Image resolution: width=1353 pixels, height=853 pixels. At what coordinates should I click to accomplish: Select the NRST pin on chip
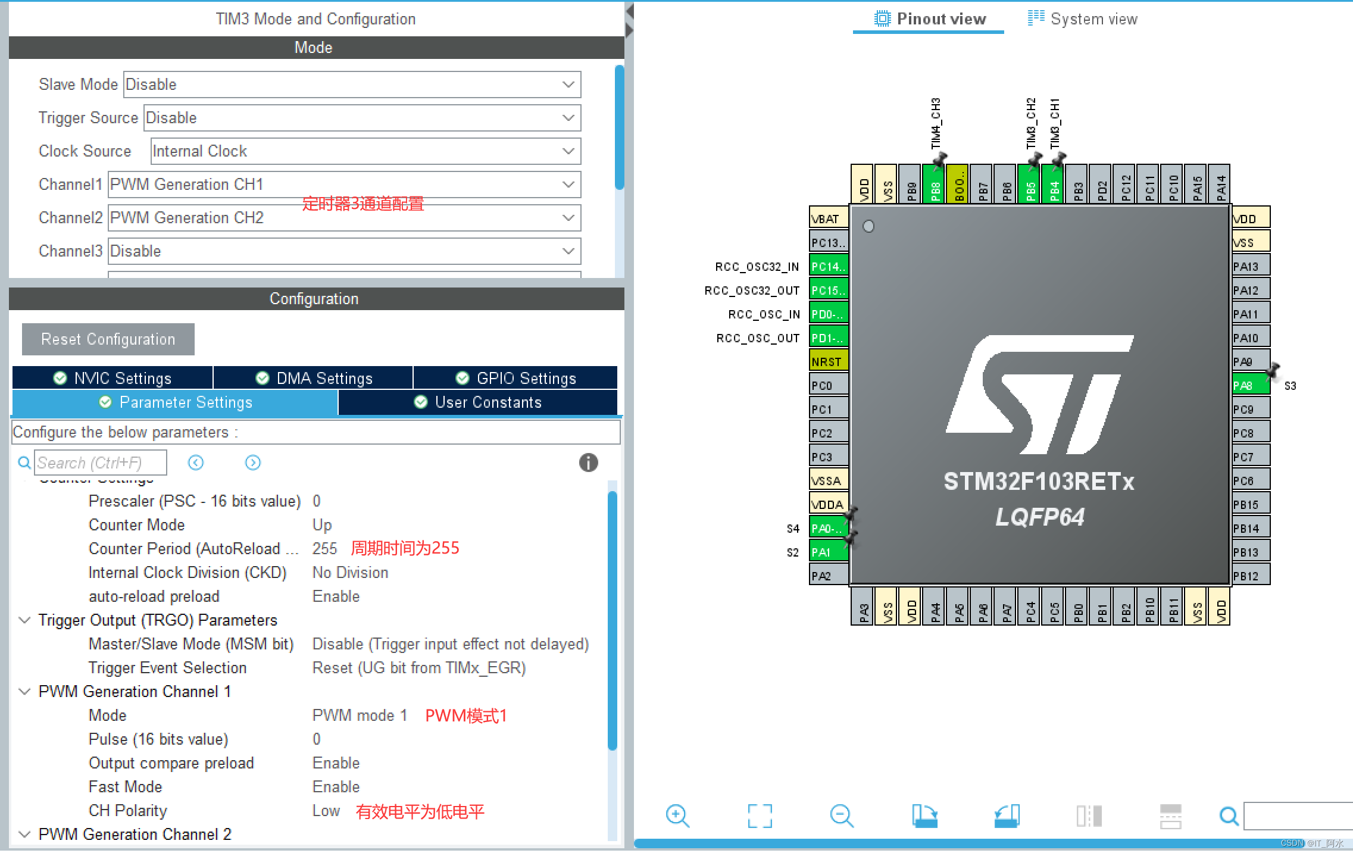click(829, 361)
